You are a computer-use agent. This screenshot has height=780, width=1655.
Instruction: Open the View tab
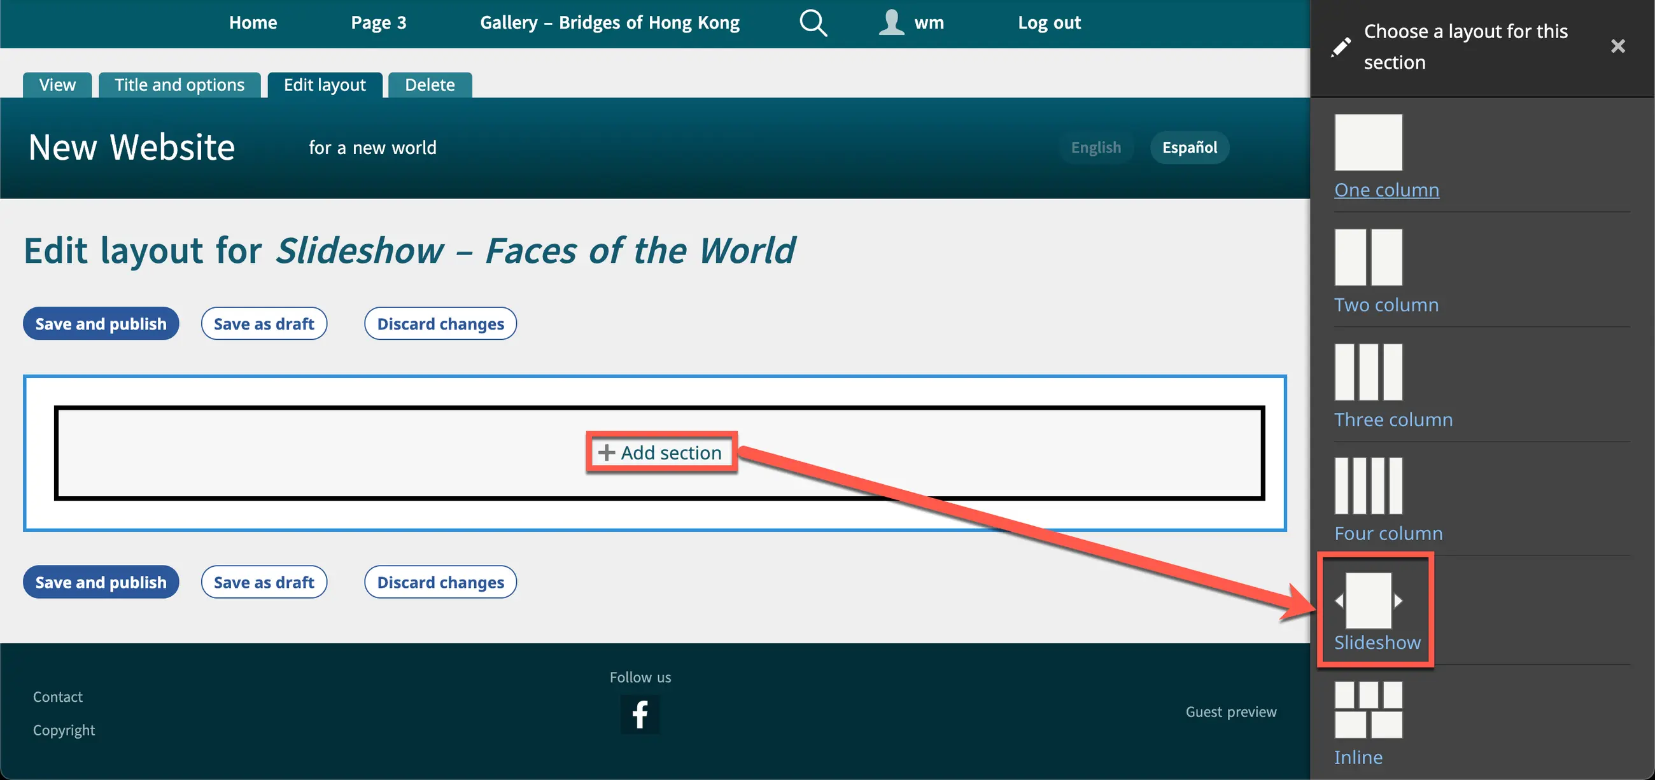click(x=57, y=85)
